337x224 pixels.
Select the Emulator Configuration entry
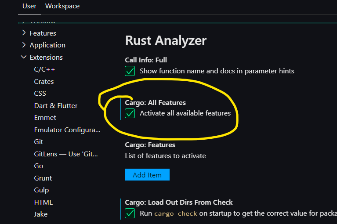pyautogui.click(x=67, y=130)
